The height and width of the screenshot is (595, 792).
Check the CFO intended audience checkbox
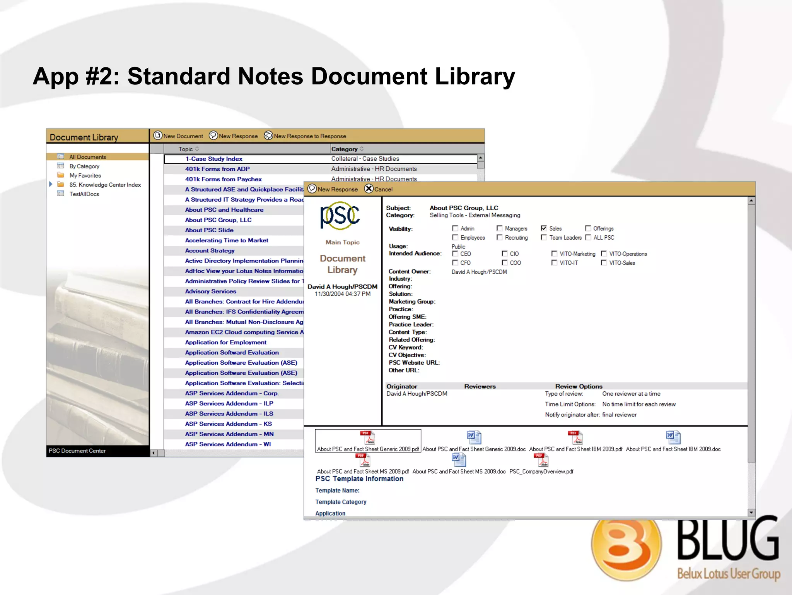coord(455,262)
